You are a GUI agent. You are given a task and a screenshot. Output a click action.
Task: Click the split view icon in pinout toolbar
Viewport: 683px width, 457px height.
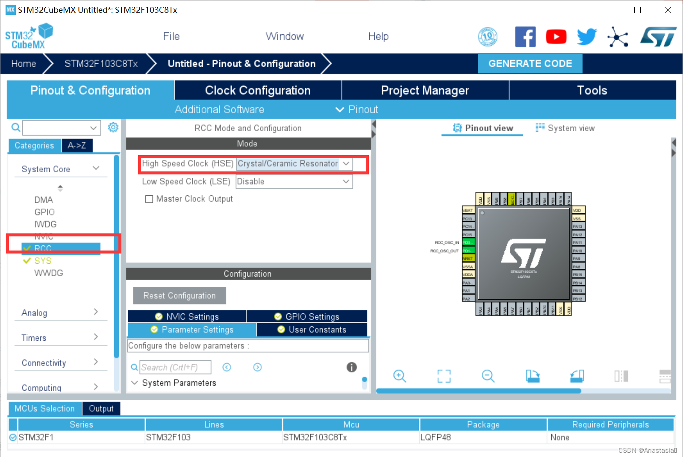tap(621, 376)
